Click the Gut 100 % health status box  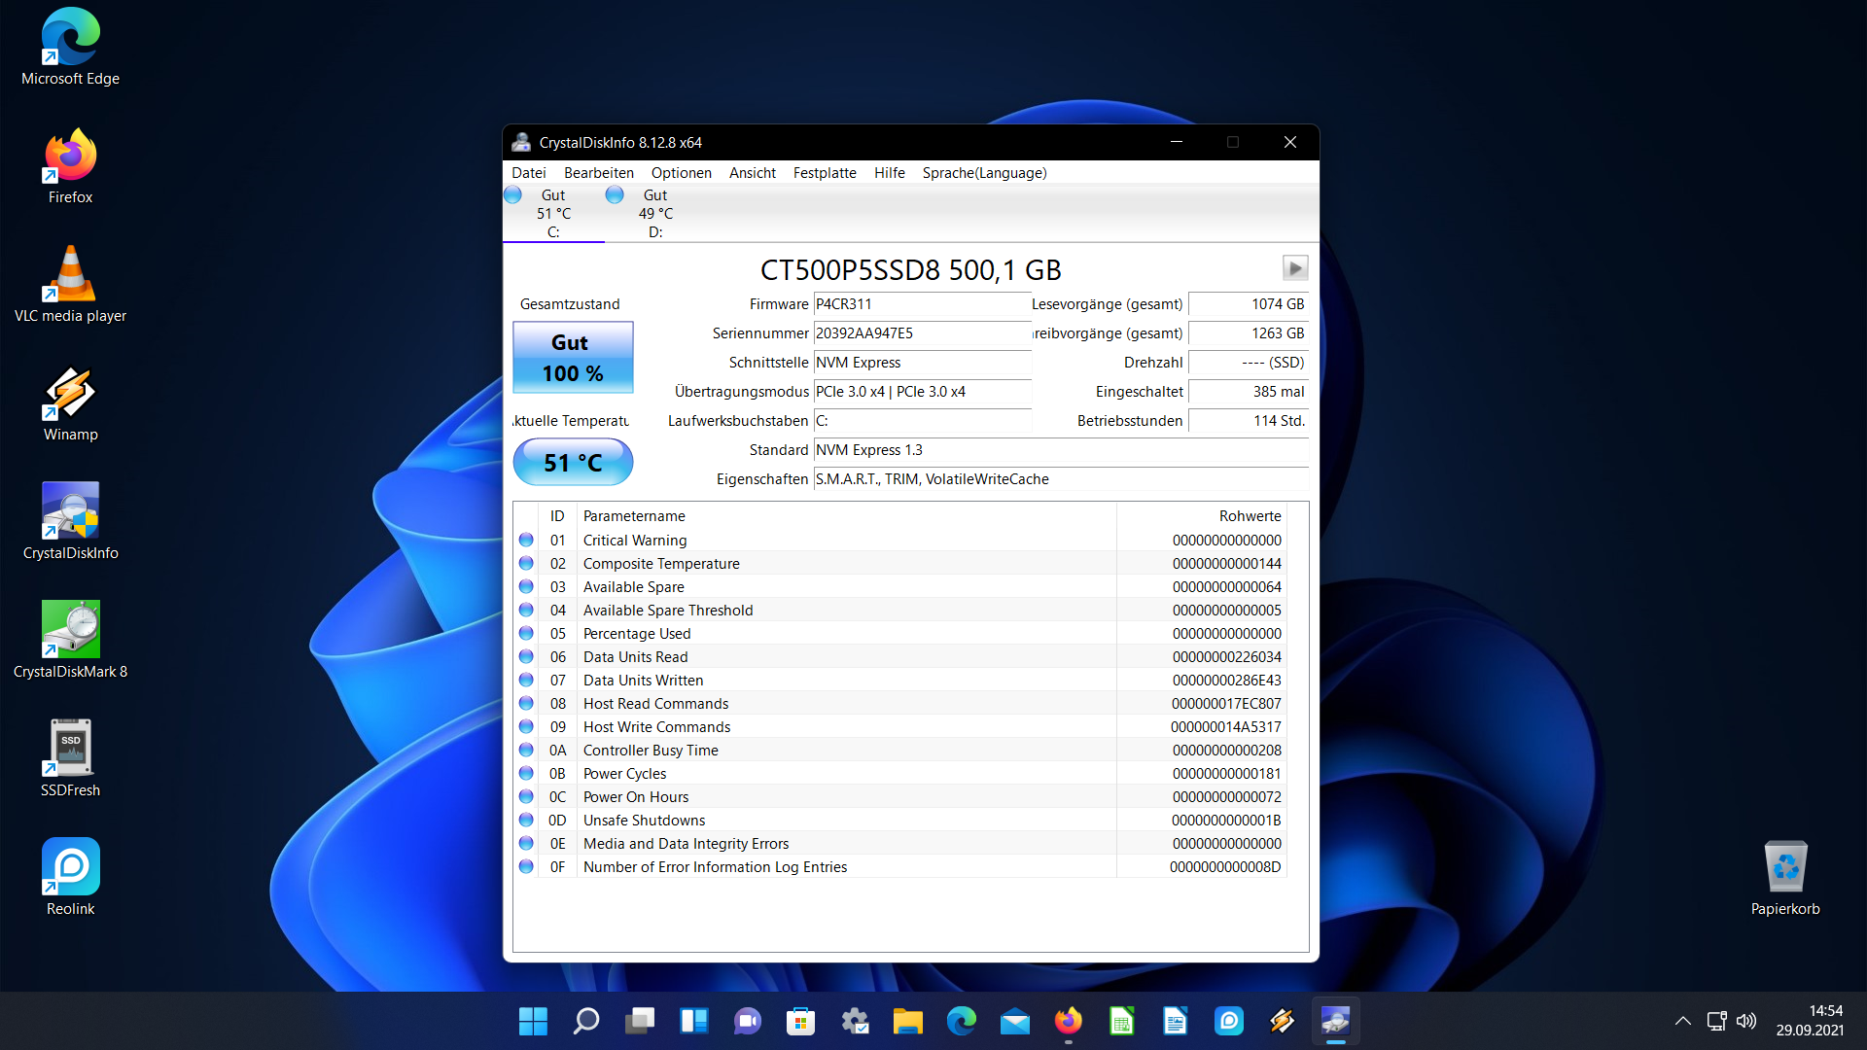[573, 358]
